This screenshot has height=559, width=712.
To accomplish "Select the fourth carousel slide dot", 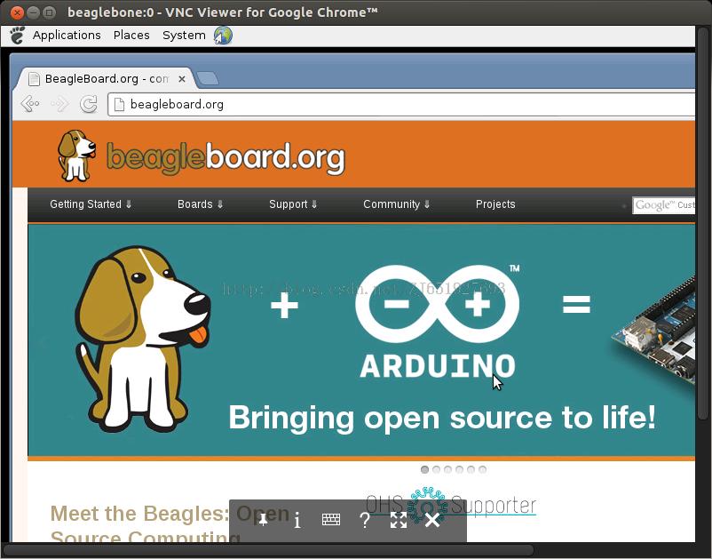I will [460, 469].
